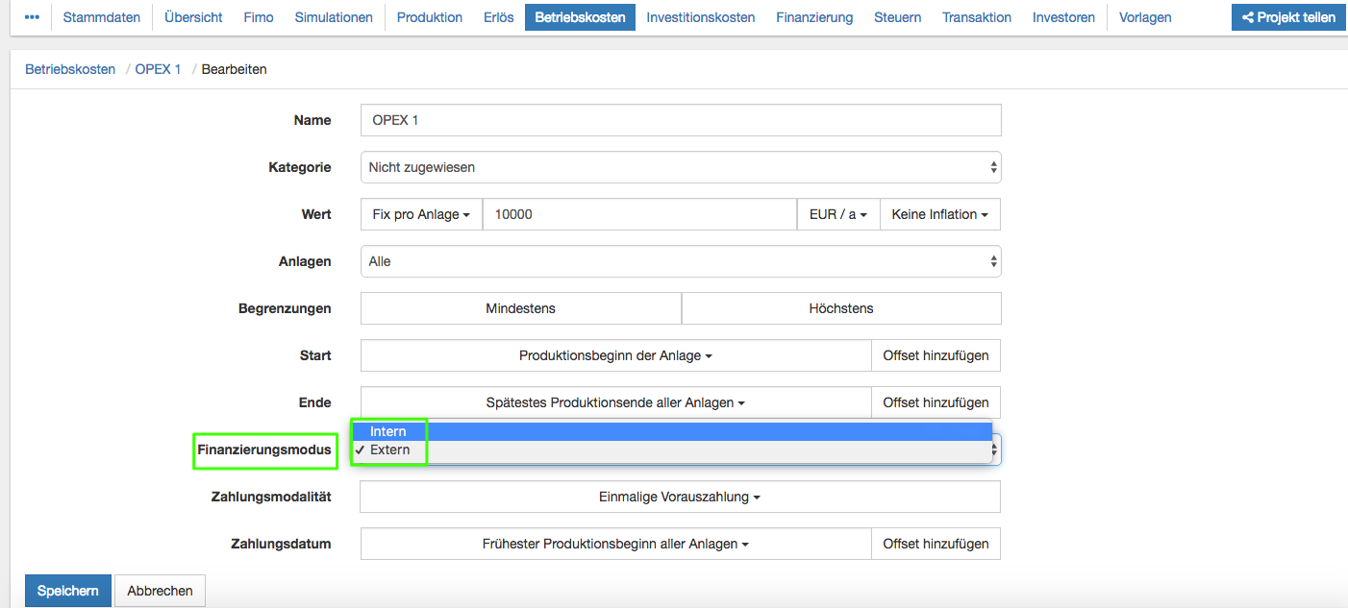Open the Kategorie dropdown
Image resolution: width=1348 pixels, height=608 pixels.
pyautogui.click(x=680, y=167)
